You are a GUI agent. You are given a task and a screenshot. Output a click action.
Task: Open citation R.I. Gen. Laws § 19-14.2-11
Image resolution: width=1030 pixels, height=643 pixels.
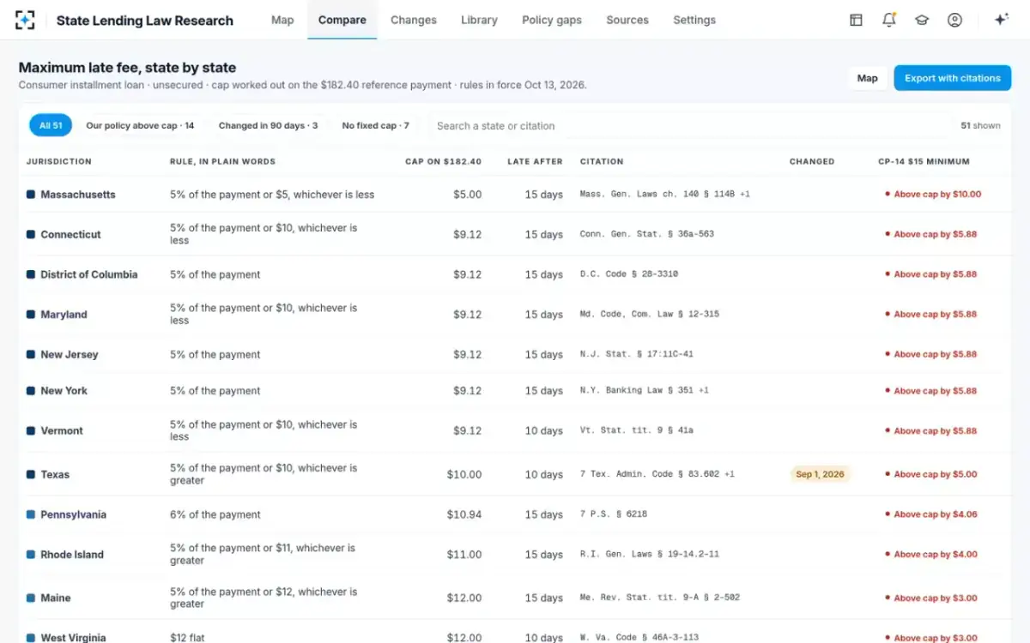[x=650, y=554]
